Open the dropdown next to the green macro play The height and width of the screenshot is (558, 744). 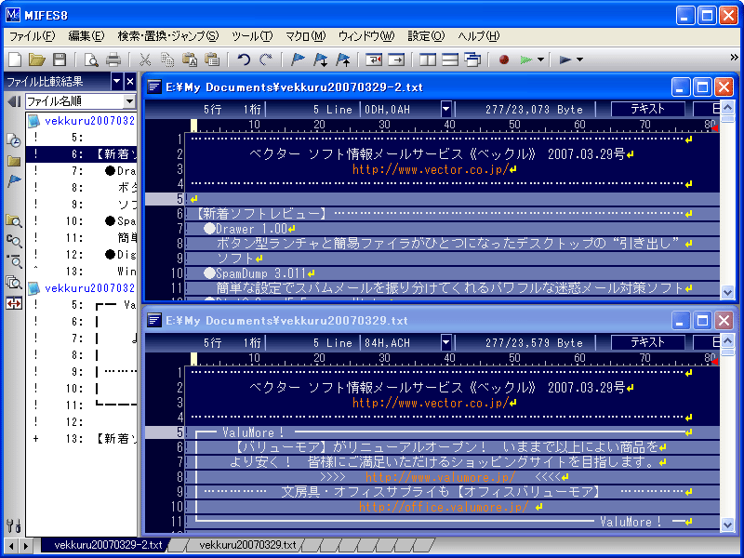tap(540, 60)
